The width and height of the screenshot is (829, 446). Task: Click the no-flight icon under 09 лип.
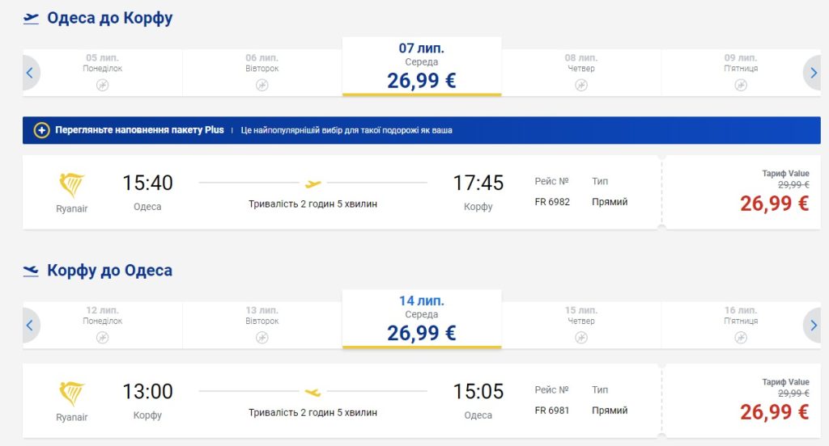click(x=741, y=85)
